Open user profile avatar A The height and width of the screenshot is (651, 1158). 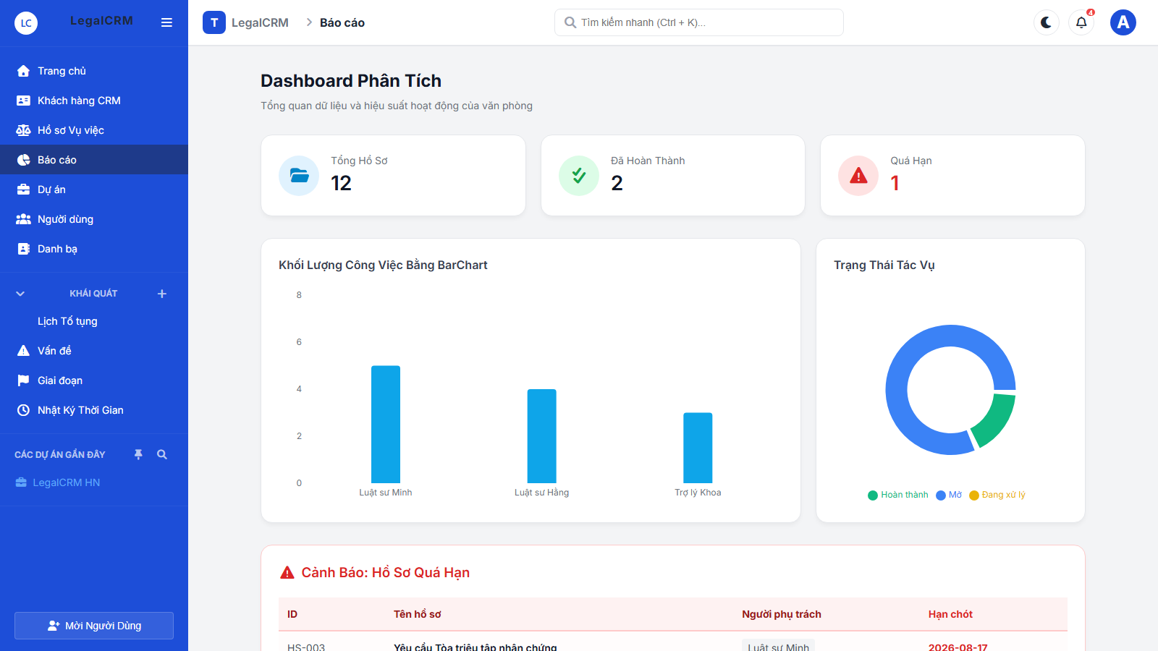pos(1123,22)
